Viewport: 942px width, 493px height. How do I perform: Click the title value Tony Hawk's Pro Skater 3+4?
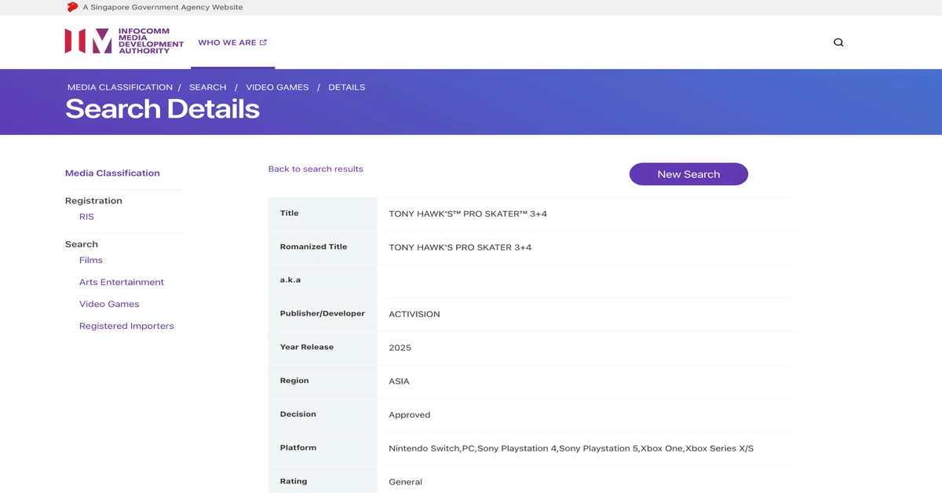(468, 214)
